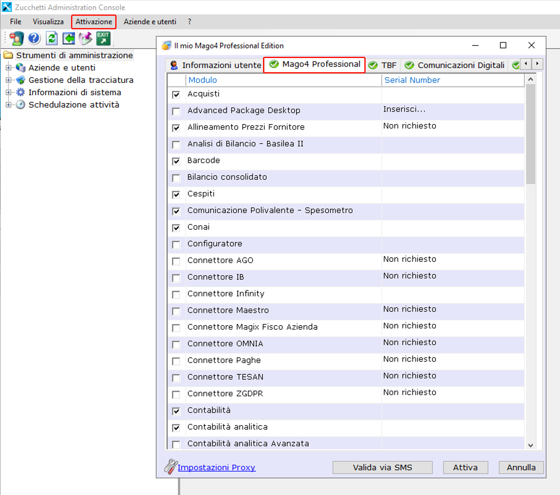Click the Annulla button
Screen dimensions: 560x495
point(521,467)
